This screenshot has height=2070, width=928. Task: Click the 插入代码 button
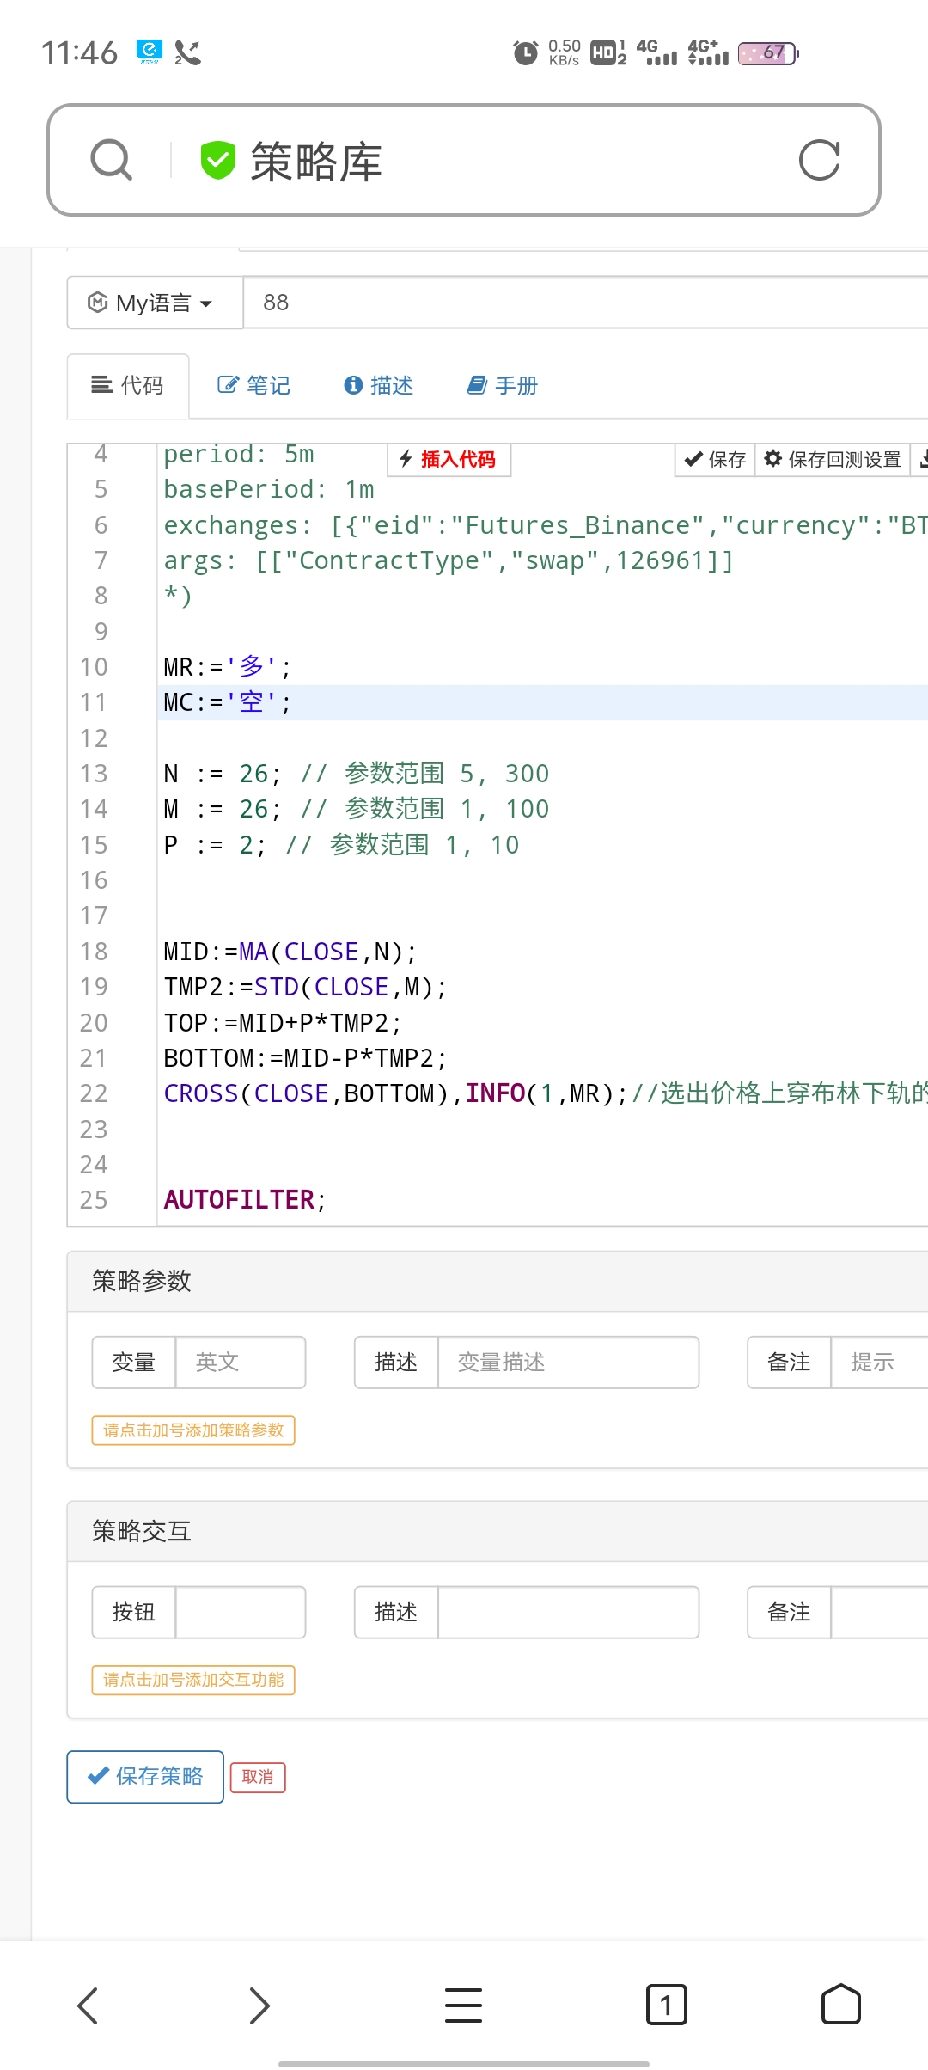point(449,459)
